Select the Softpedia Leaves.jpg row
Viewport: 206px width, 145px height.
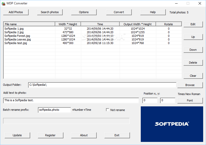coord(93,39)
